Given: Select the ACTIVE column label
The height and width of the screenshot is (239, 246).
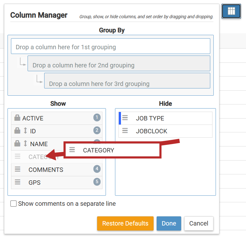Looking at the screenshot, I should click(33, 118).
